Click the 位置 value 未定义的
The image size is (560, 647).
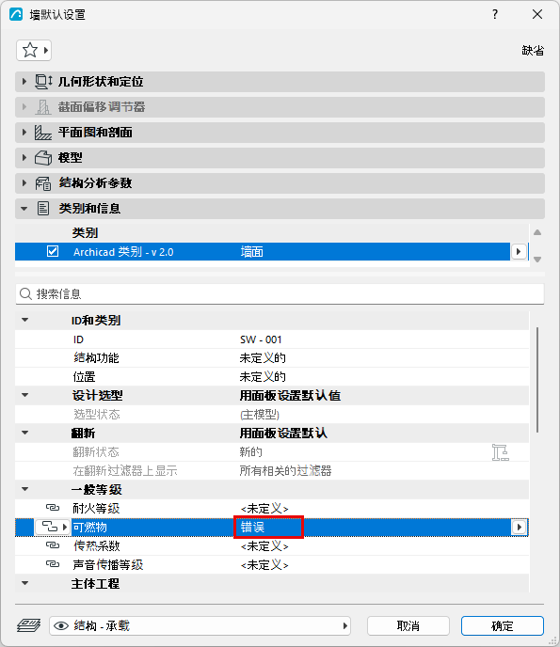[x=263, y=377]
